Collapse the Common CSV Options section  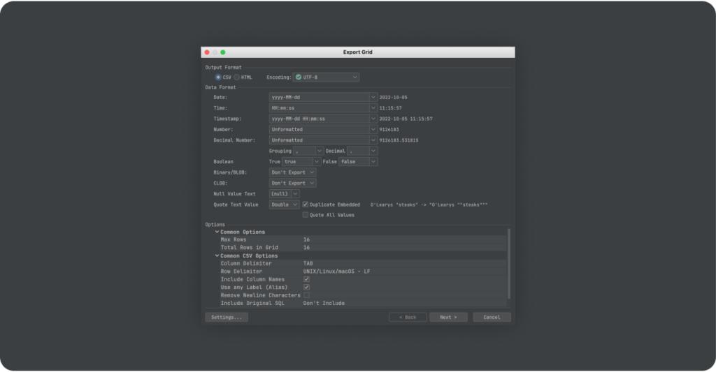tap(217, 255)
